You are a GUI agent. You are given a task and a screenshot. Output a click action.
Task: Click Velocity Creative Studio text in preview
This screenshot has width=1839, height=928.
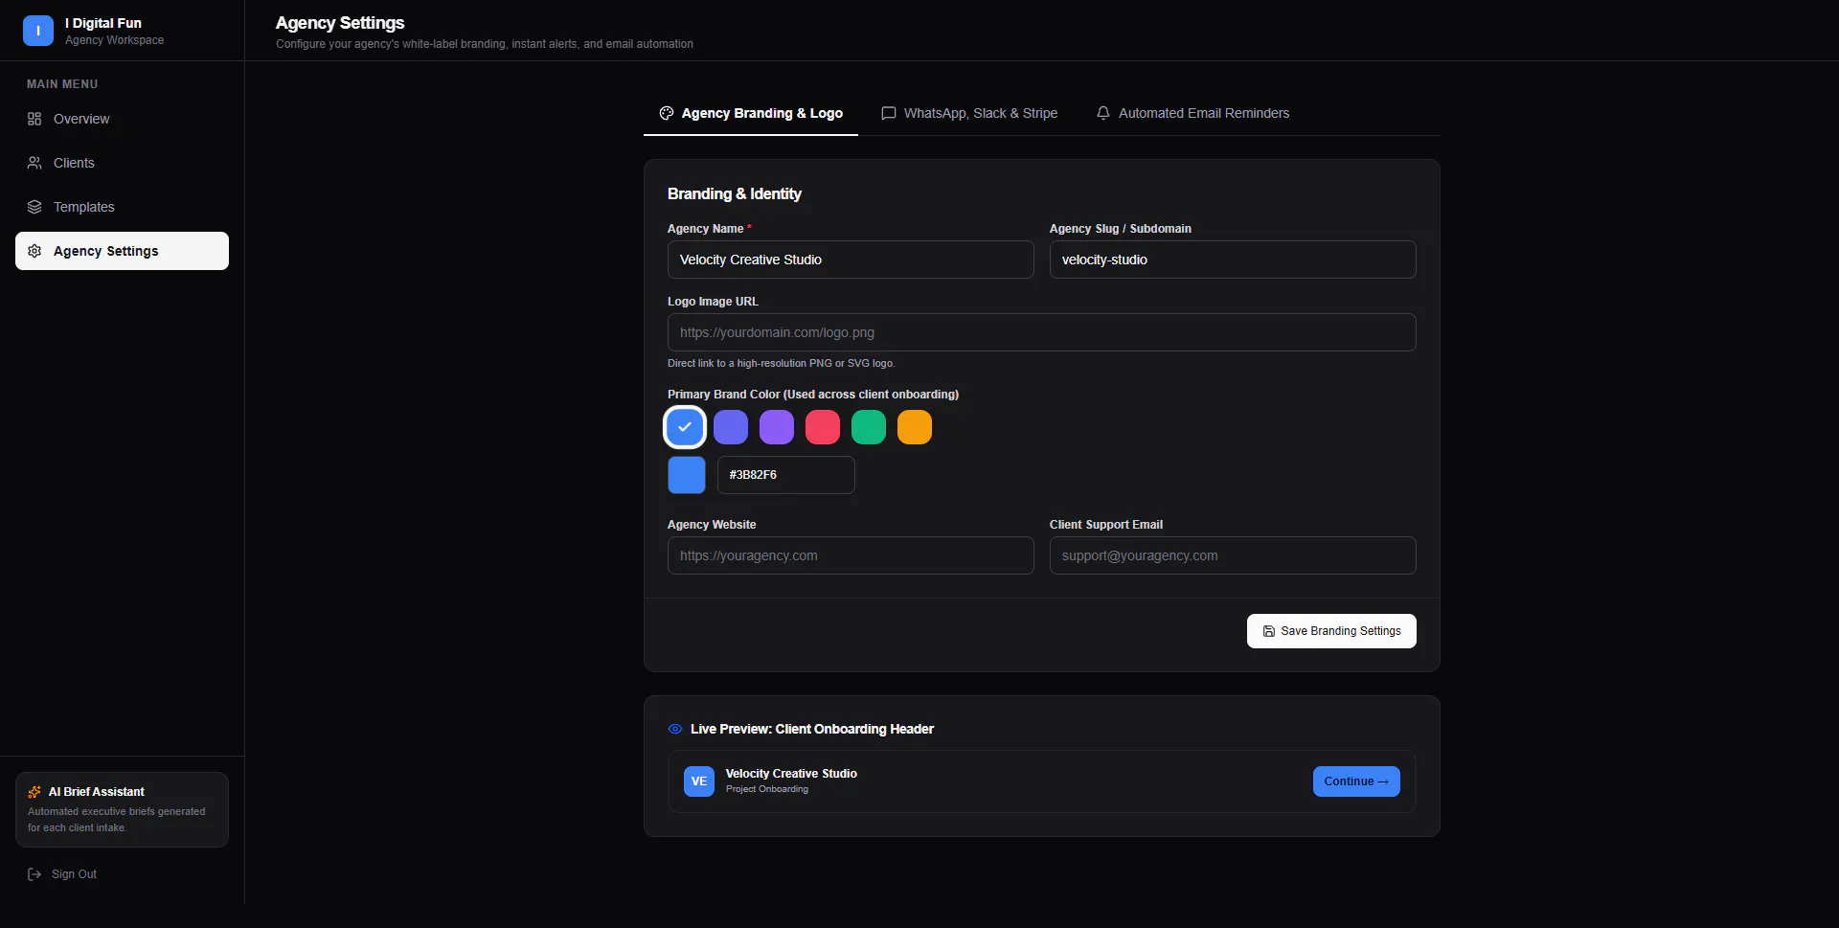791,774
